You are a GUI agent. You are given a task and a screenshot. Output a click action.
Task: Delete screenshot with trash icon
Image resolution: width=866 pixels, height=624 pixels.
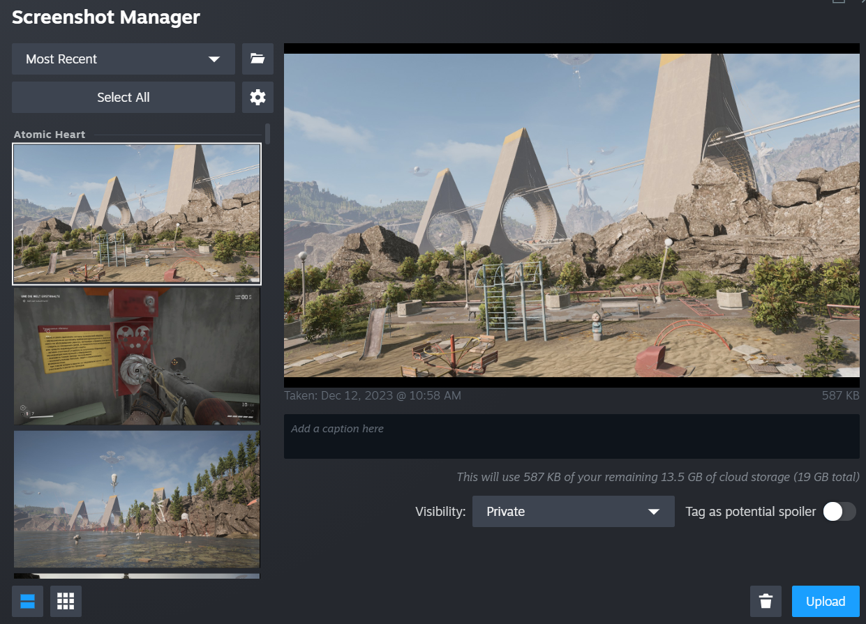[766, 601]
